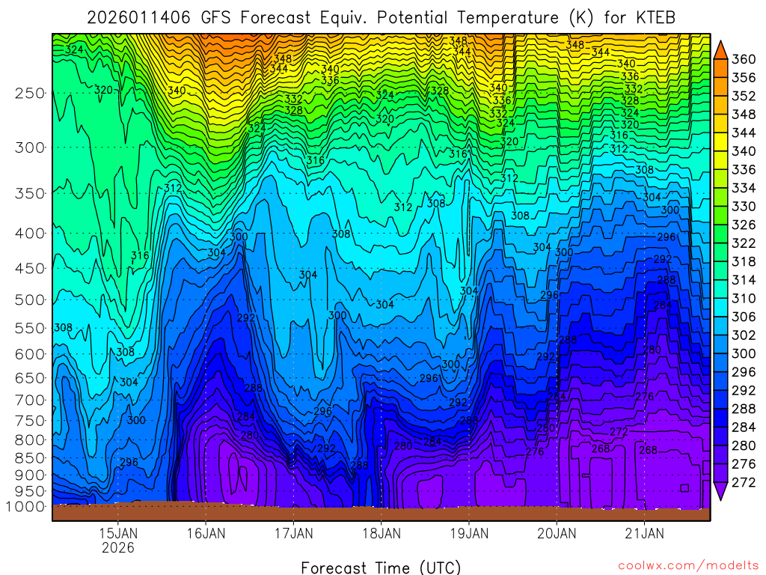Click the 450 pressure level axis label
The height and width of the screenshot is (575, 766).
[x=29, y=269]
